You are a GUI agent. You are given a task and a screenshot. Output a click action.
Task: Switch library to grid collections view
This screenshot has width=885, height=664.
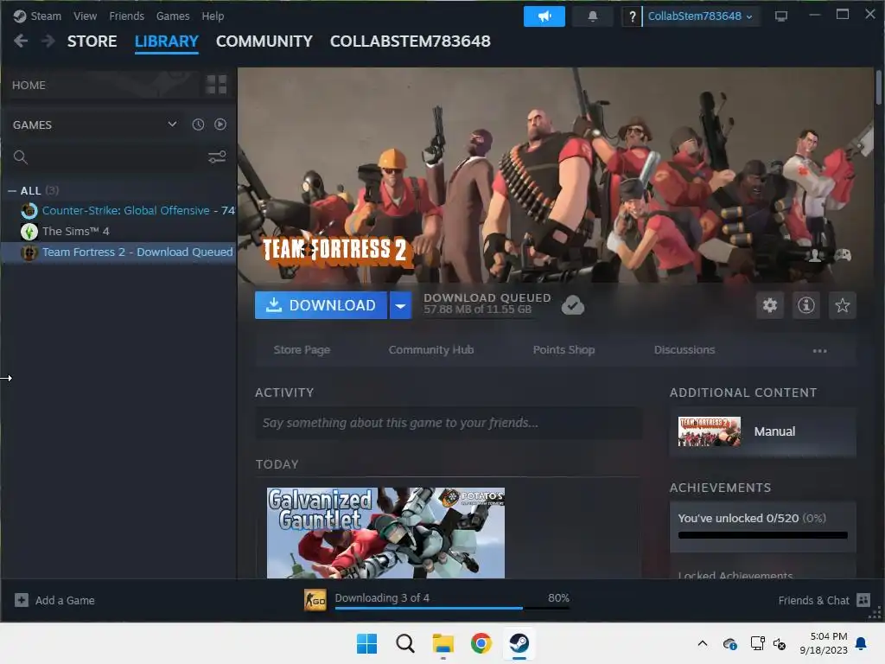[x=216, y=85]
